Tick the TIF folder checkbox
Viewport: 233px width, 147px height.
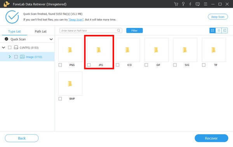[x=203, y=65]
